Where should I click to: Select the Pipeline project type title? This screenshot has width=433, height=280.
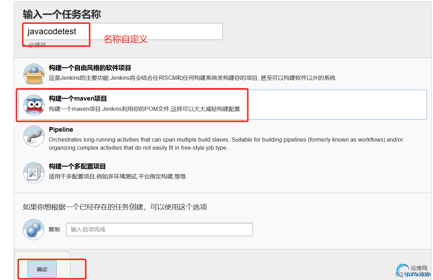click(x=61, y=130)
